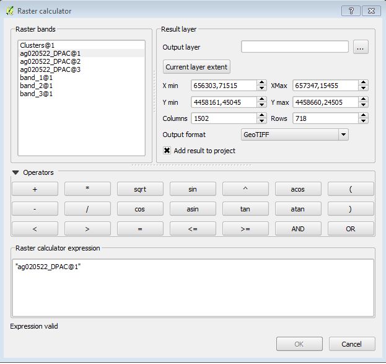Image resolution: width=386 pixels, height=364 pixels.
Task: Insert the tan function
Action: click(245, 209)
